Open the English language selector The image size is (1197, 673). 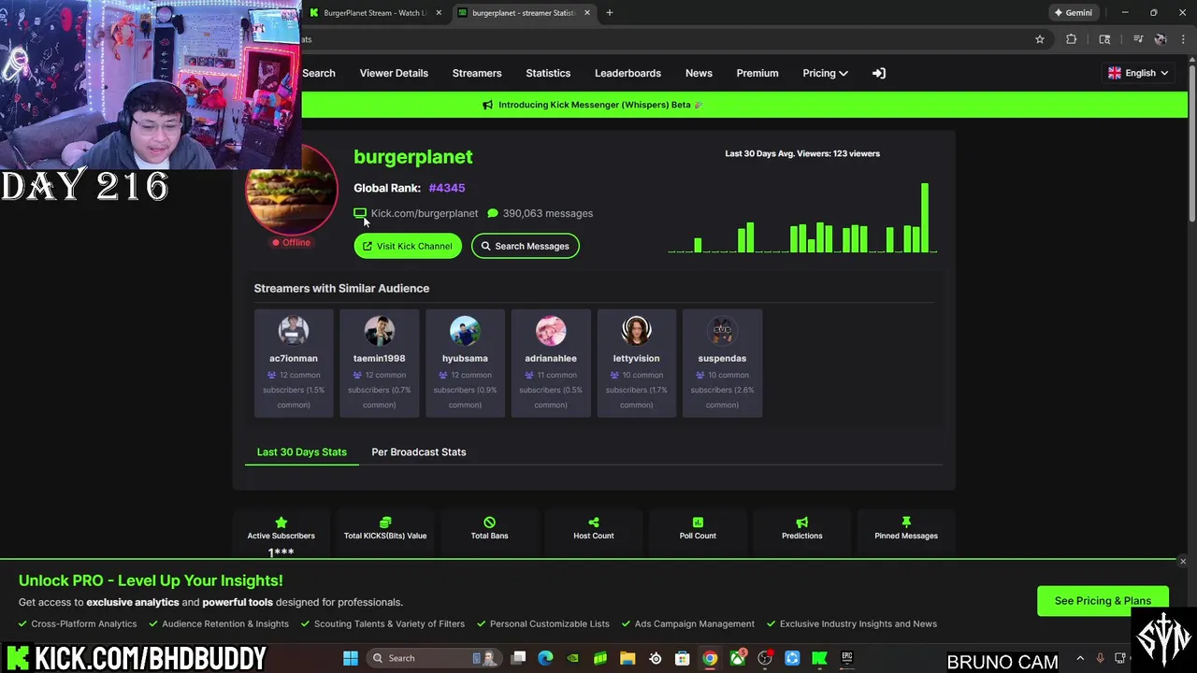[1137, 73]
